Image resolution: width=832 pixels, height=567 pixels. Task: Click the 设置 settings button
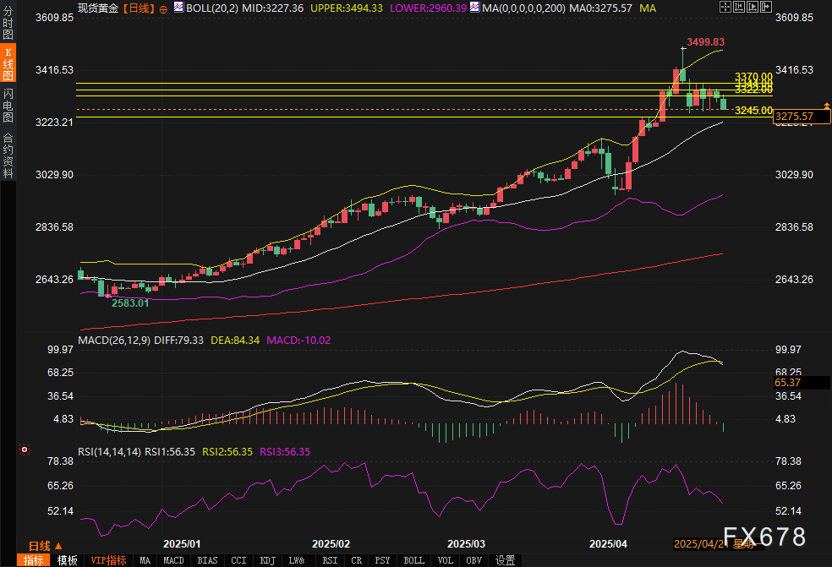(506, 560)
